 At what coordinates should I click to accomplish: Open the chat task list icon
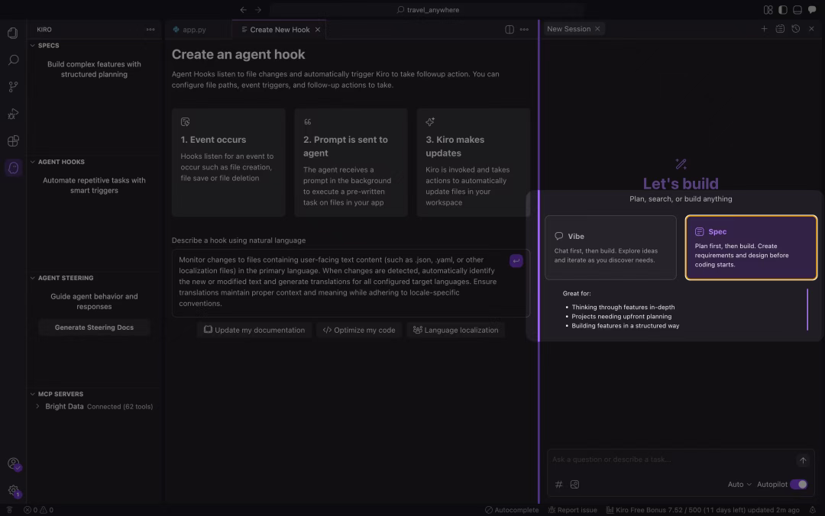(780, 29)
